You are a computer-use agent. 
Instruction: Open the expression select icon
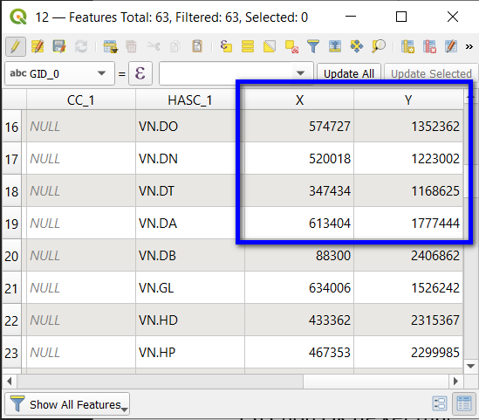point(226,47)
